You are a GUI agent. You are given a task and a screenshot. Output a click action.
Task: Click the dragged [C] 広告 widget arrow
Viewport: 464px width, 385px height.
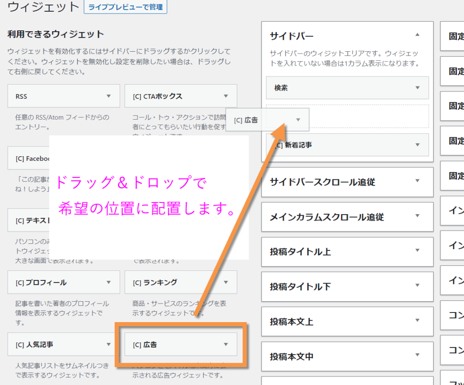(298, 120)
